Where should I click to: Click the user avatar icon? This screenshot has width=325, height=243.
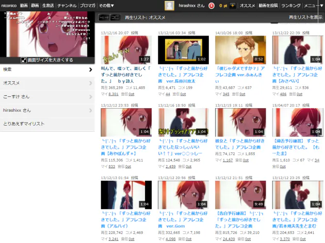(169, 6)
